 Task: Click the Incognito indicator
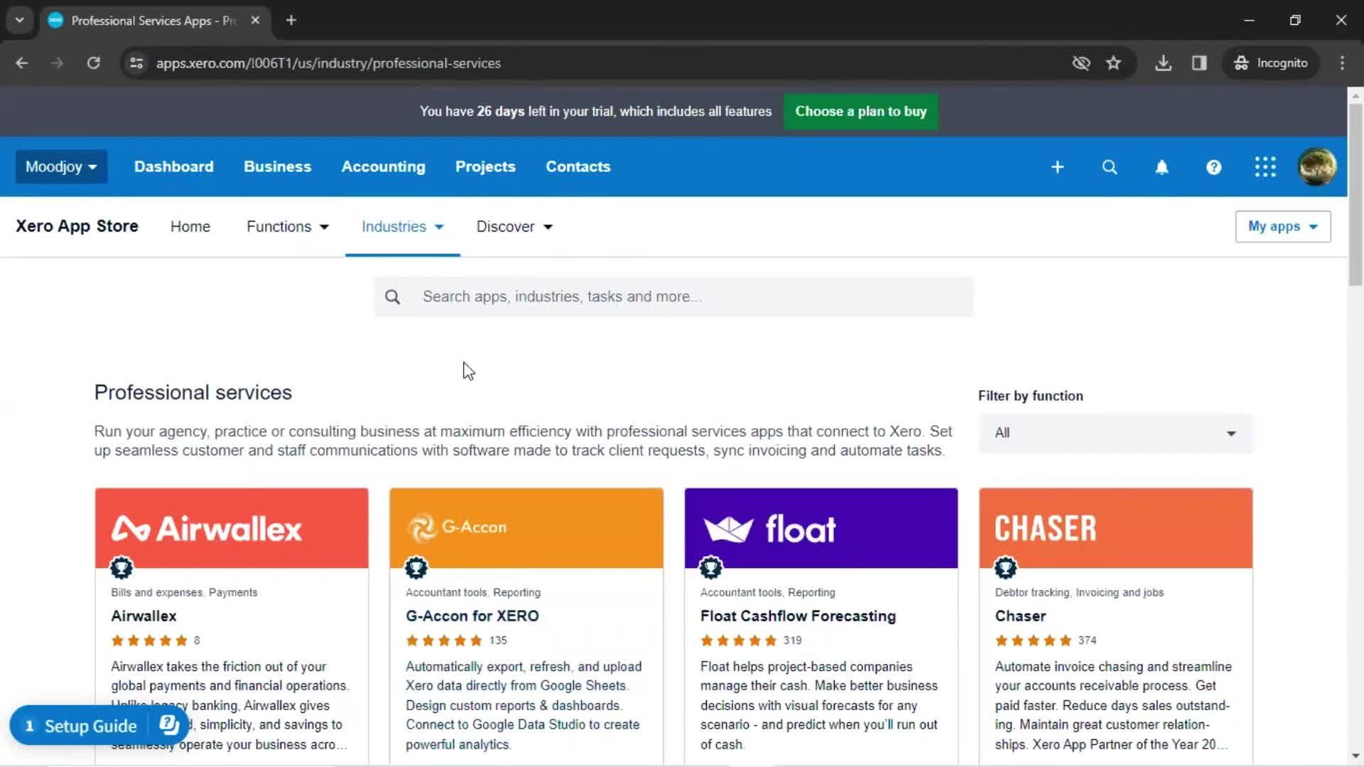click(1271, 63)
